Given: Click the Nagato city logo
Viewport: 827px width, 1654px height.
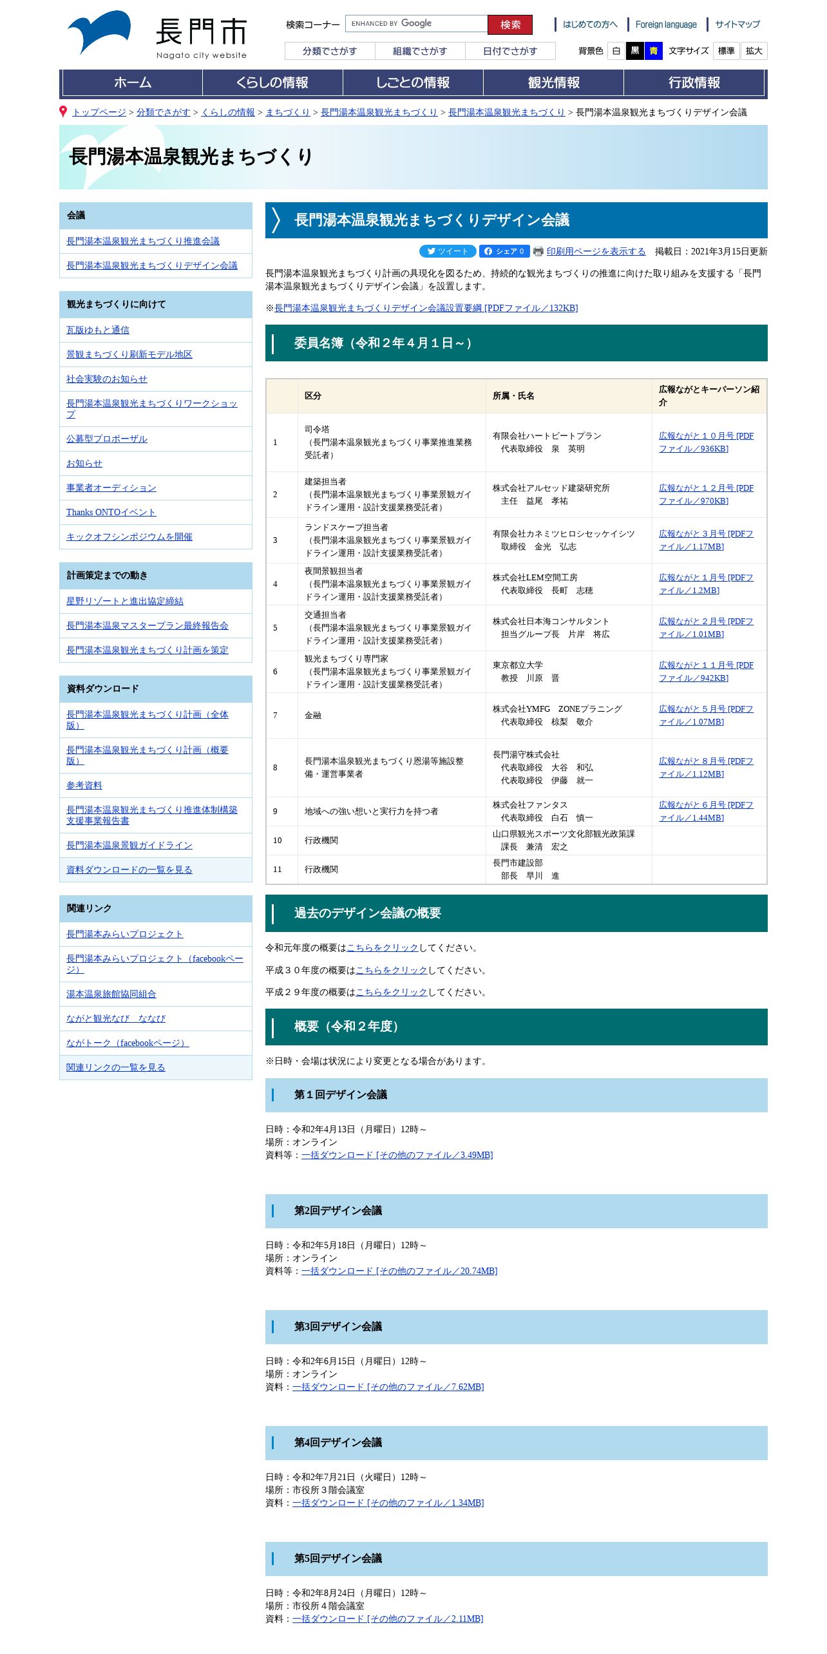Looking at the screenshot, I should (157, 34).
